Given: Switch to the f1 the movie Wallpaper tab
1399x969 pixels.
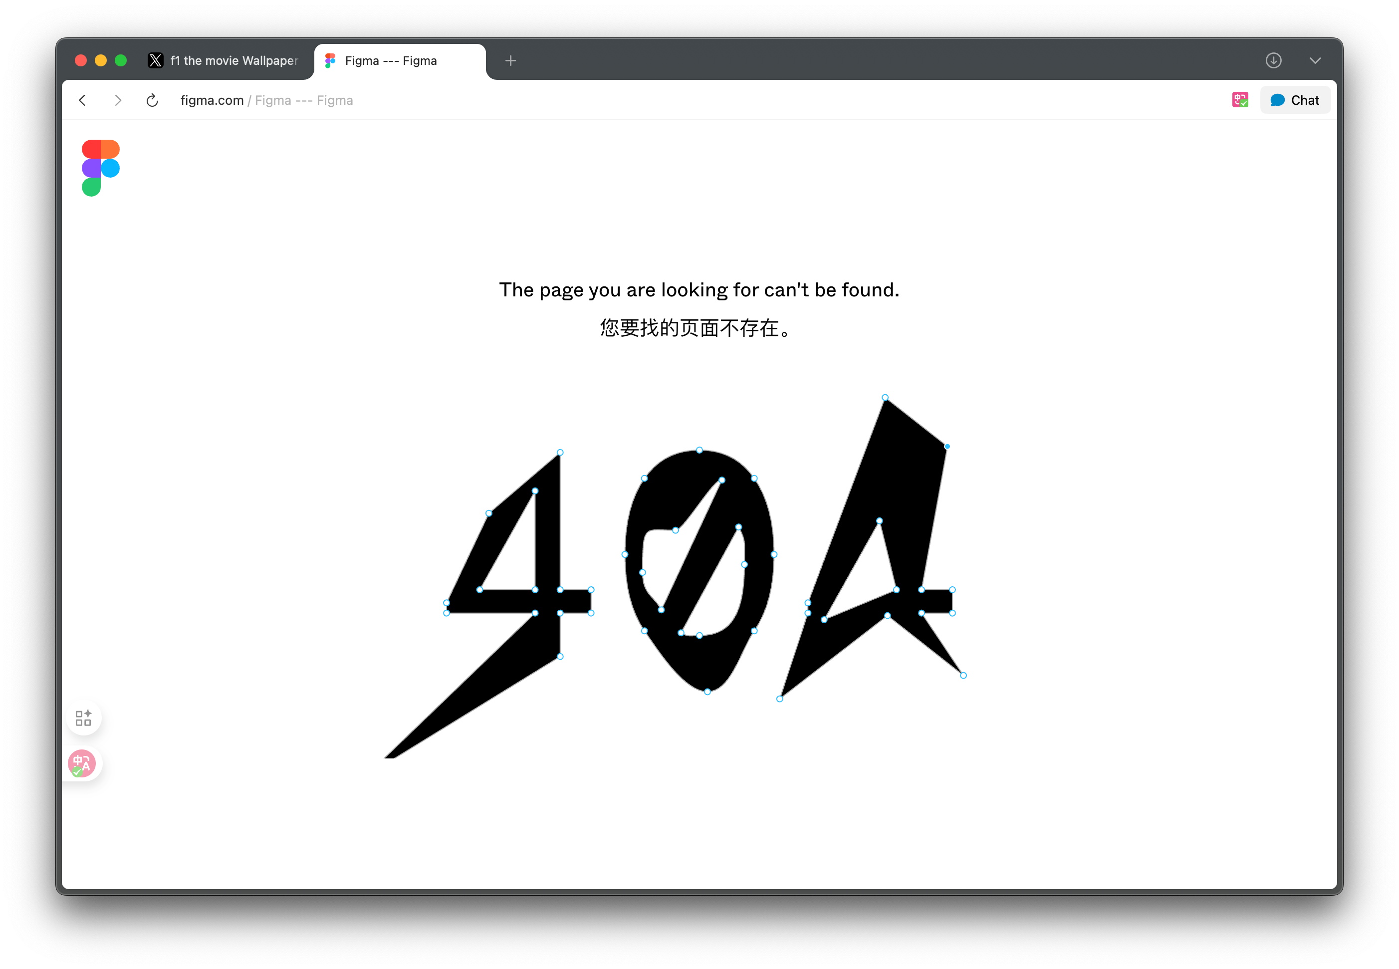Looking at the screenshot, I should [x=225, y=61].
